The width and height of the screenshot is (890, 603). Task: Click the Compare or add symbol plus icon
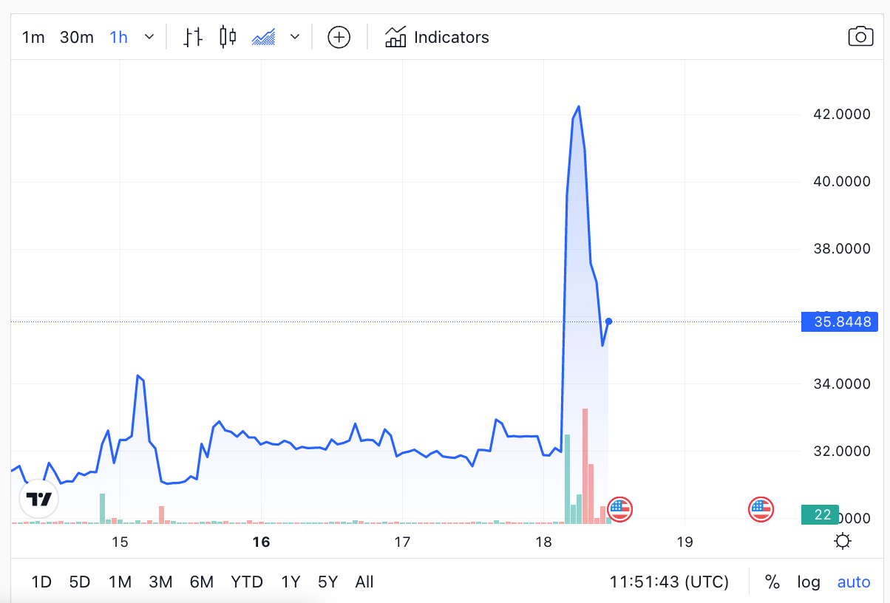coord(339,37)
